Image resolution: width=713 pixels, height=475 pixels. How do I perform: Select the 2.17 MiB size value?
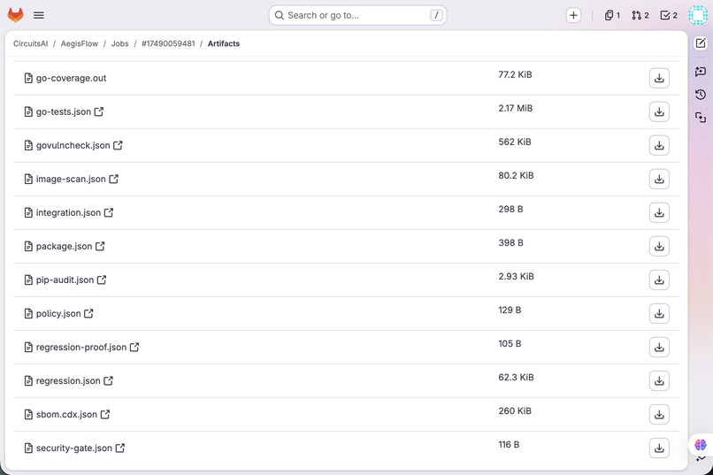515,108
